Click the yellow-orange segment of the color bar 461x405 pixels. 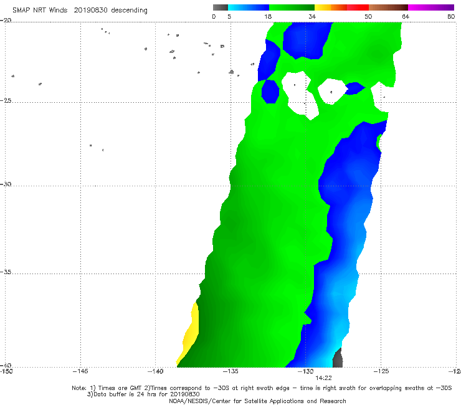click(331, 7)
